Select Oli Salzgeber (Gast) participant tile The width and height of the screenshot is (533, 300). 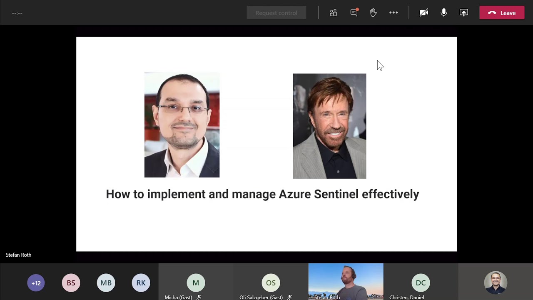click(x=271, y=282)
